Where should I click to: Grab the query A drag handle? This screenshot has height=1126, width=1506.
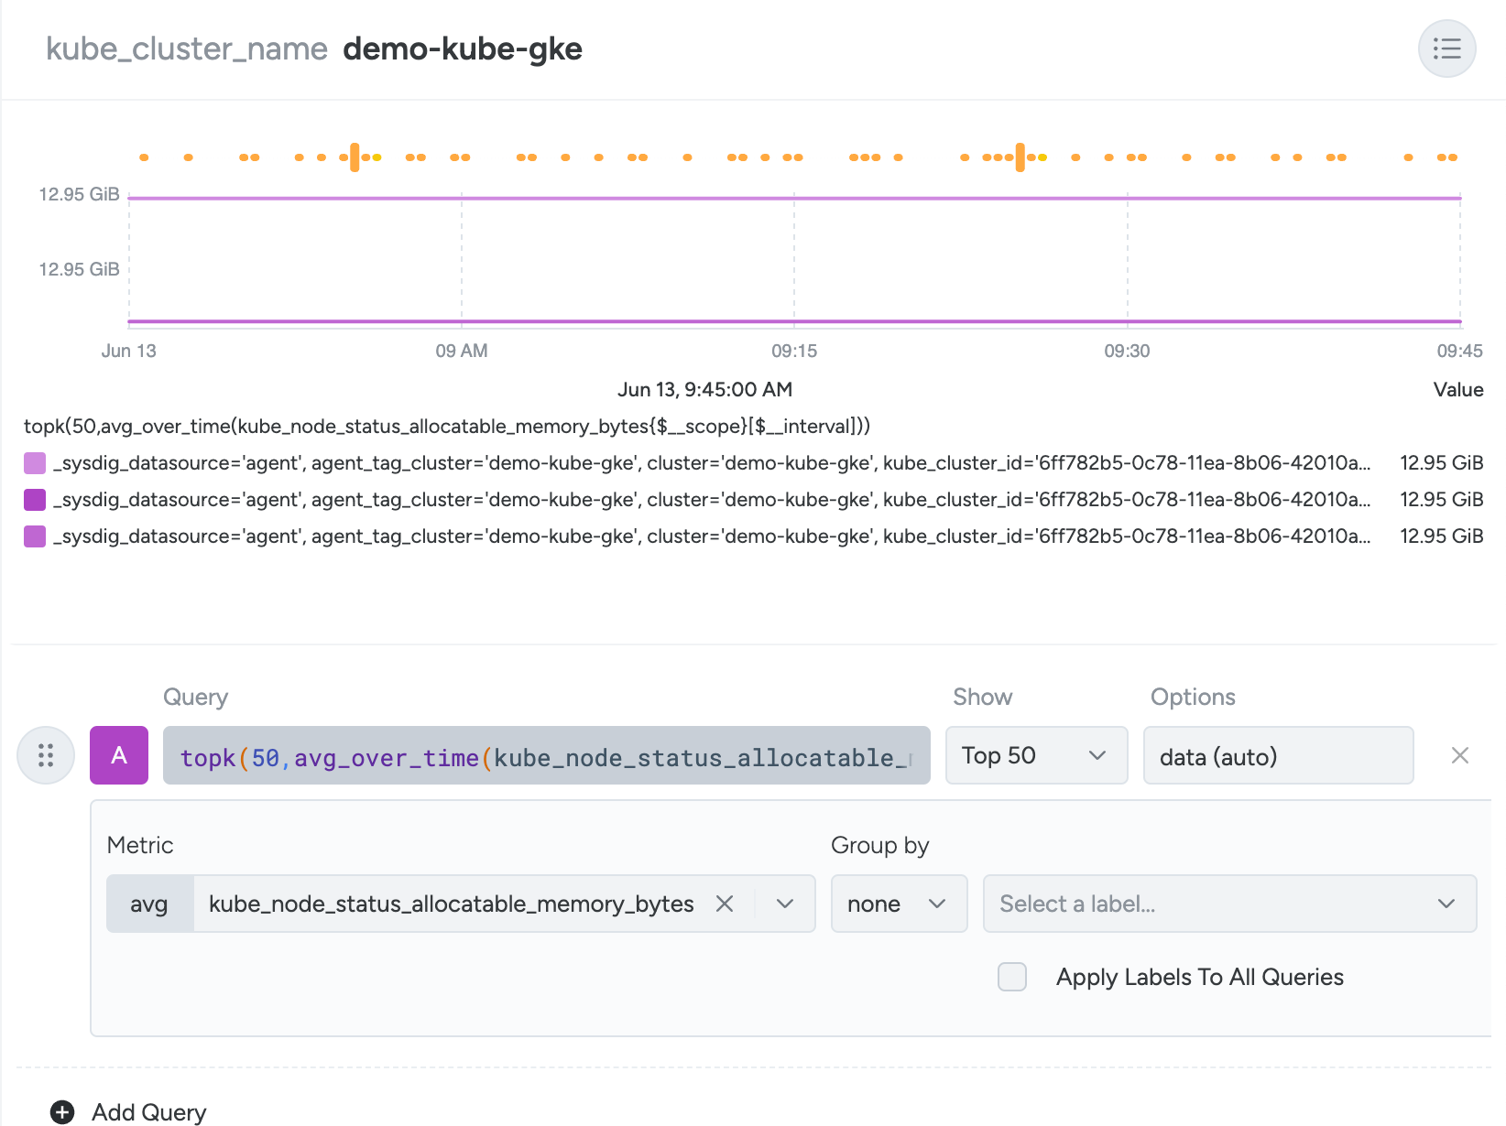pyautogui.click(x=46, y=755)
